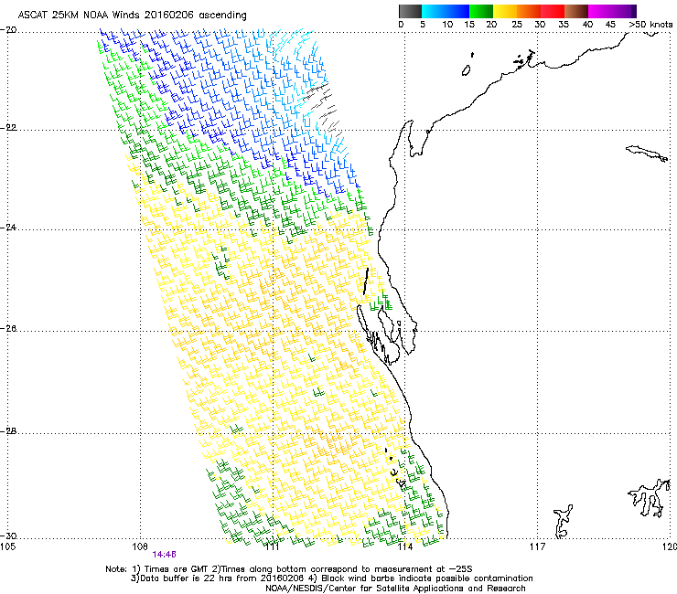Image resolution: width=677 pixels, height=594 pixels.
Task: Click the '-28' latitude axis label
Action: click(8, 431)
